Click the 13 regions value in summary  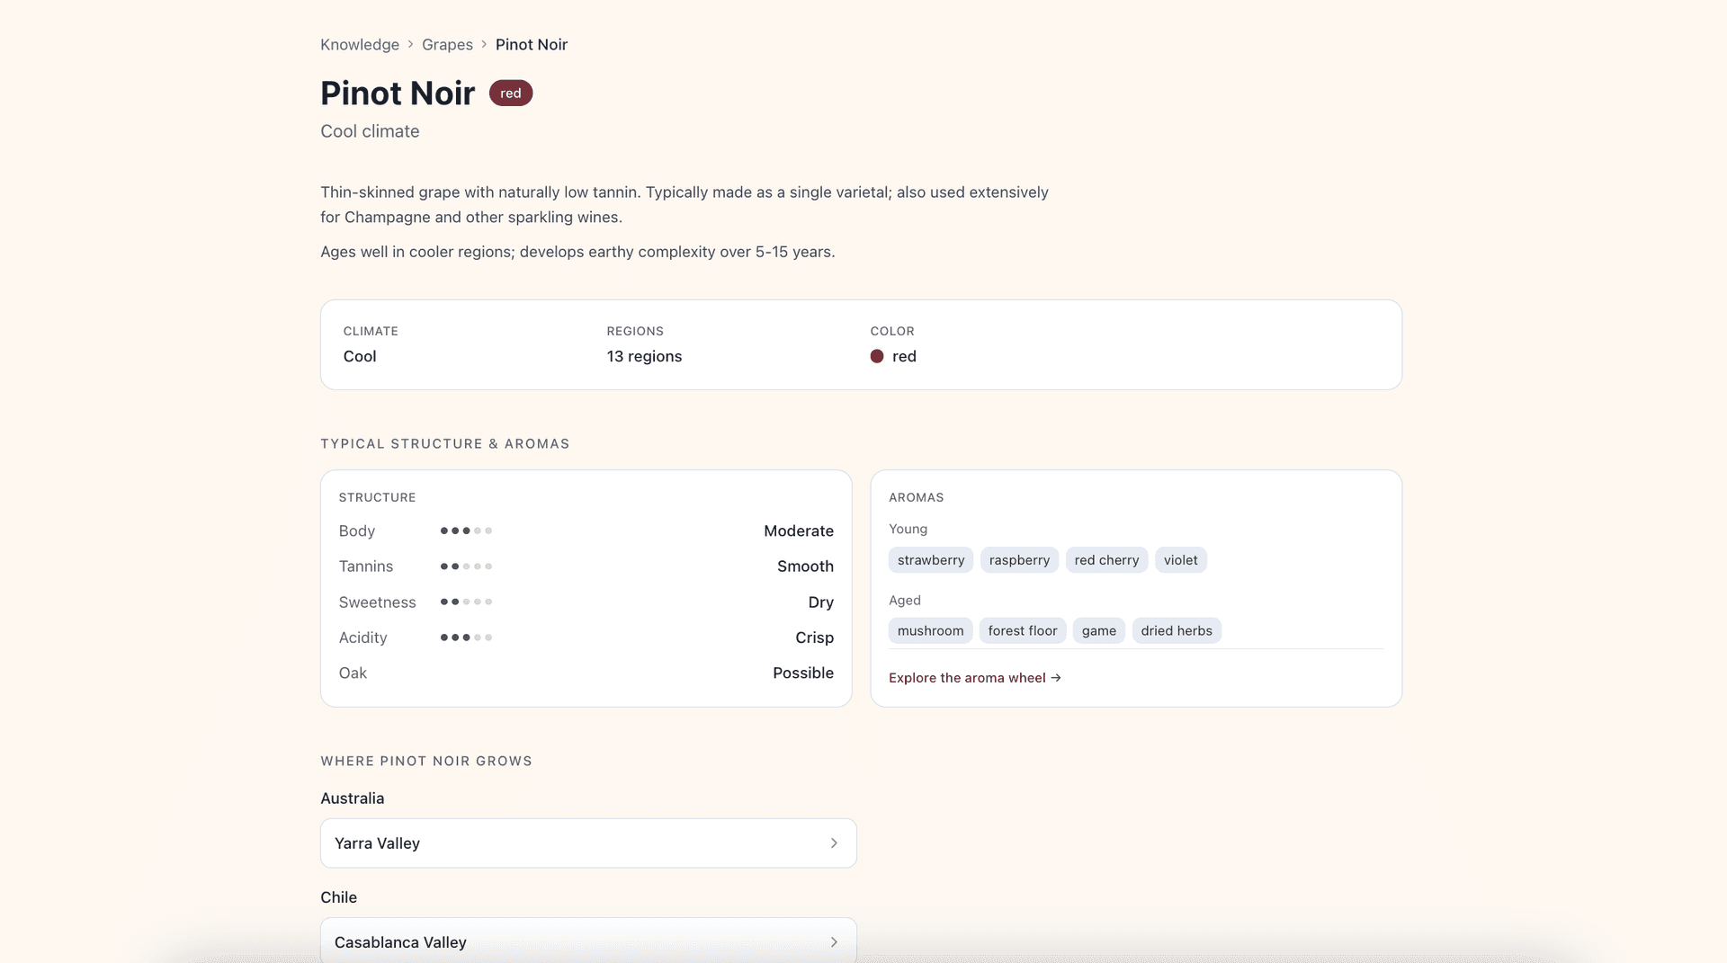[644, 357]
